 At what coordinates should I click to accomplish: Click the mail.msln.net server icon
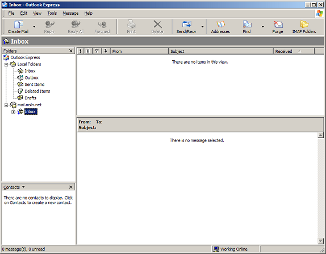(13, 105)
